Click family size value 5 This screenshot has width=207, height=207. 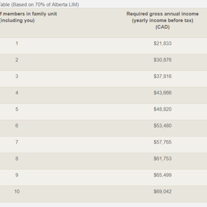(17, 109)
